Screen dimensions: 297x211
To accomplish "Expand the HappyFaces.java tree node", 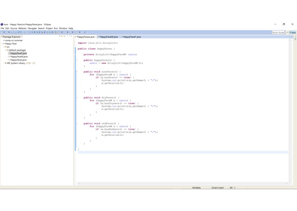I will click(x=7, y=60).
